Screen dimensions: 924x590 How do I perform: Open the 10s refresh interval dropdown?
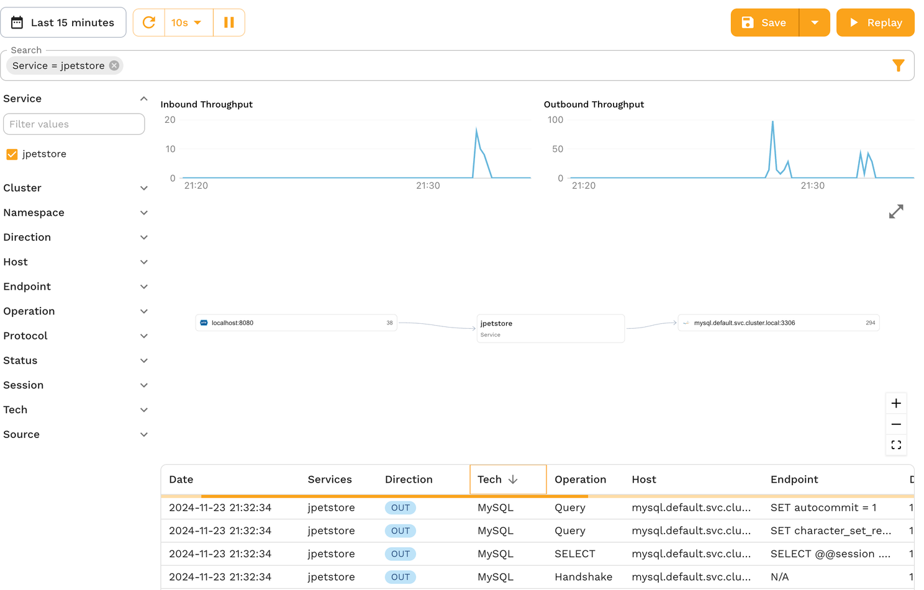tap(188, 23)
